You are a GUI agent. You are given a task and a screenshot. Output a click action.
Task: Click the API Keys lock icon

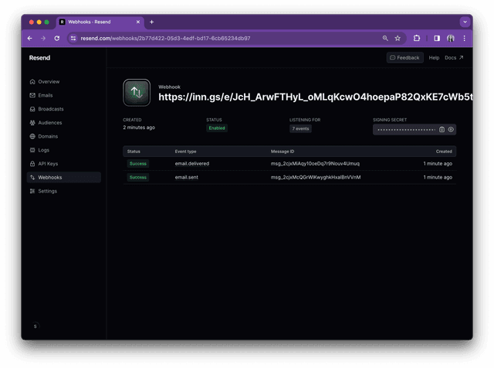[x=32, y=164]
